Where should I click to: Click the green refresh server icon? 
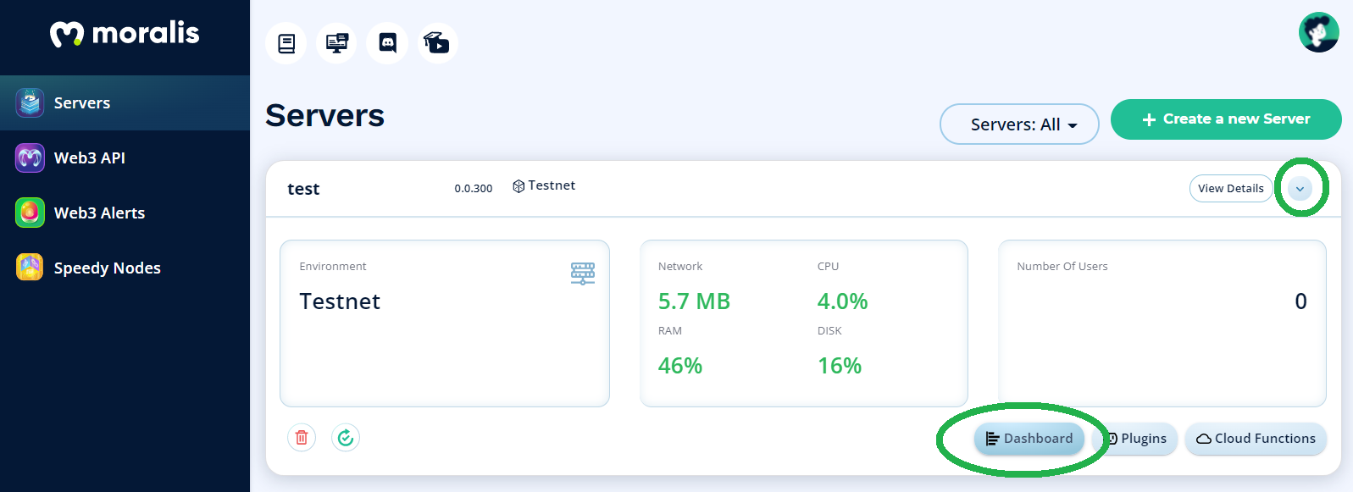346,438
